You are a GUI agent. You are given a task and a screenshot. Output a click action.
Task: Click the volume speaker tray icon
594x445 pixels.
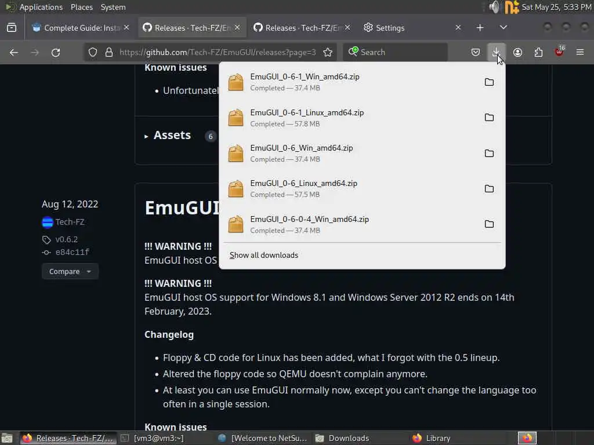click(494, 7)
